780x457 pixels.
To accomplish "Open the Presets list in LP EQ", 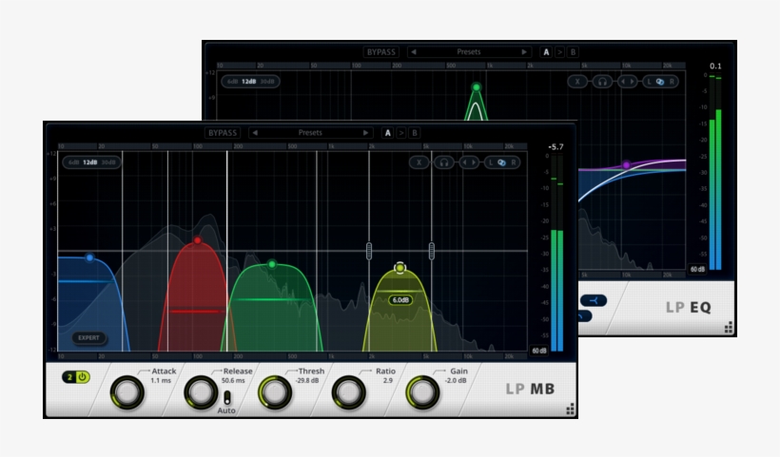I will pyautogui.click(x=469, y=51).
